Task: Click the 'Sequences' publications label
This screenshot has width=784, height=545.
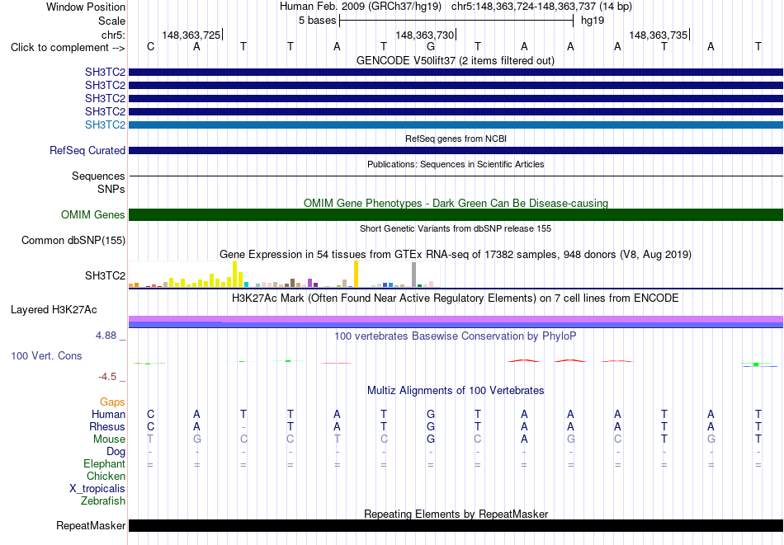Action: click(x=98, y=176)
